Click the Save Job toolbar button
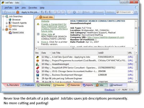This screenshot has height=108, width=144. [x=9, y=12]
